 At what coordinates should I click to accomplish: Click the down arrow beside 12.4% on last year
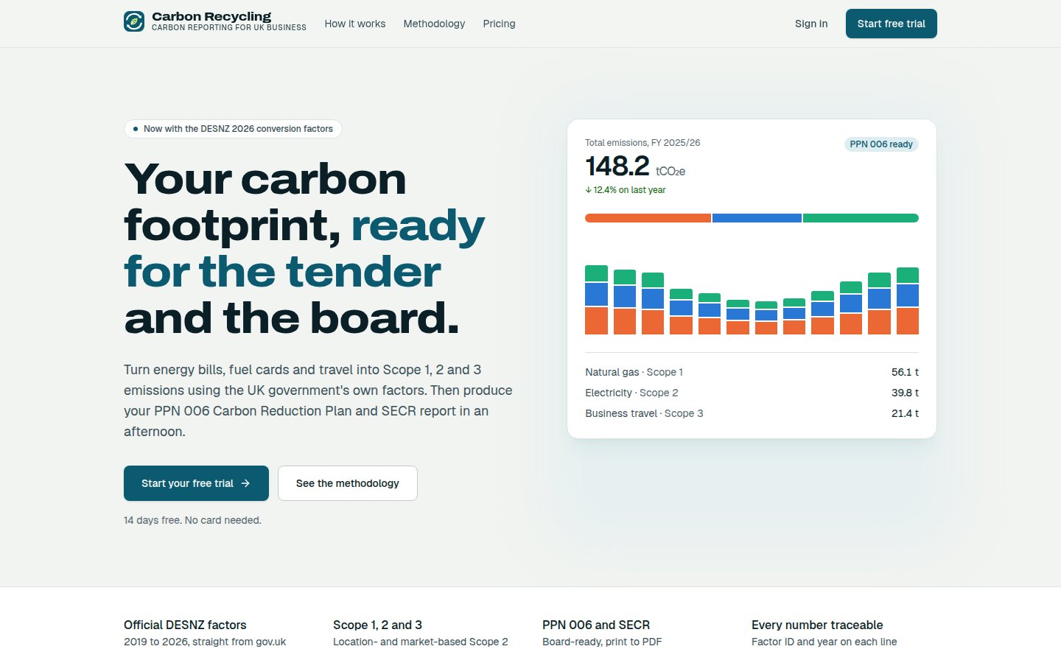pos(589,190)
